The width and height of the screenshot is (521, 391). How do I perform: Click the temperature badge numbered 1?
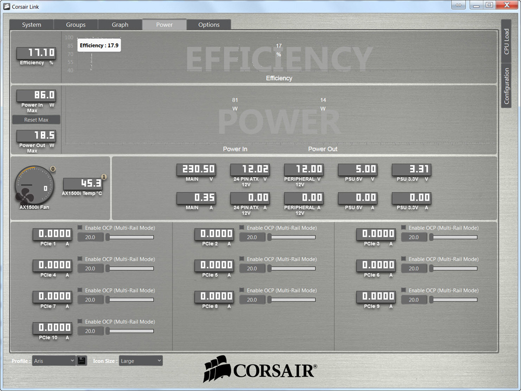click(104, 177)
